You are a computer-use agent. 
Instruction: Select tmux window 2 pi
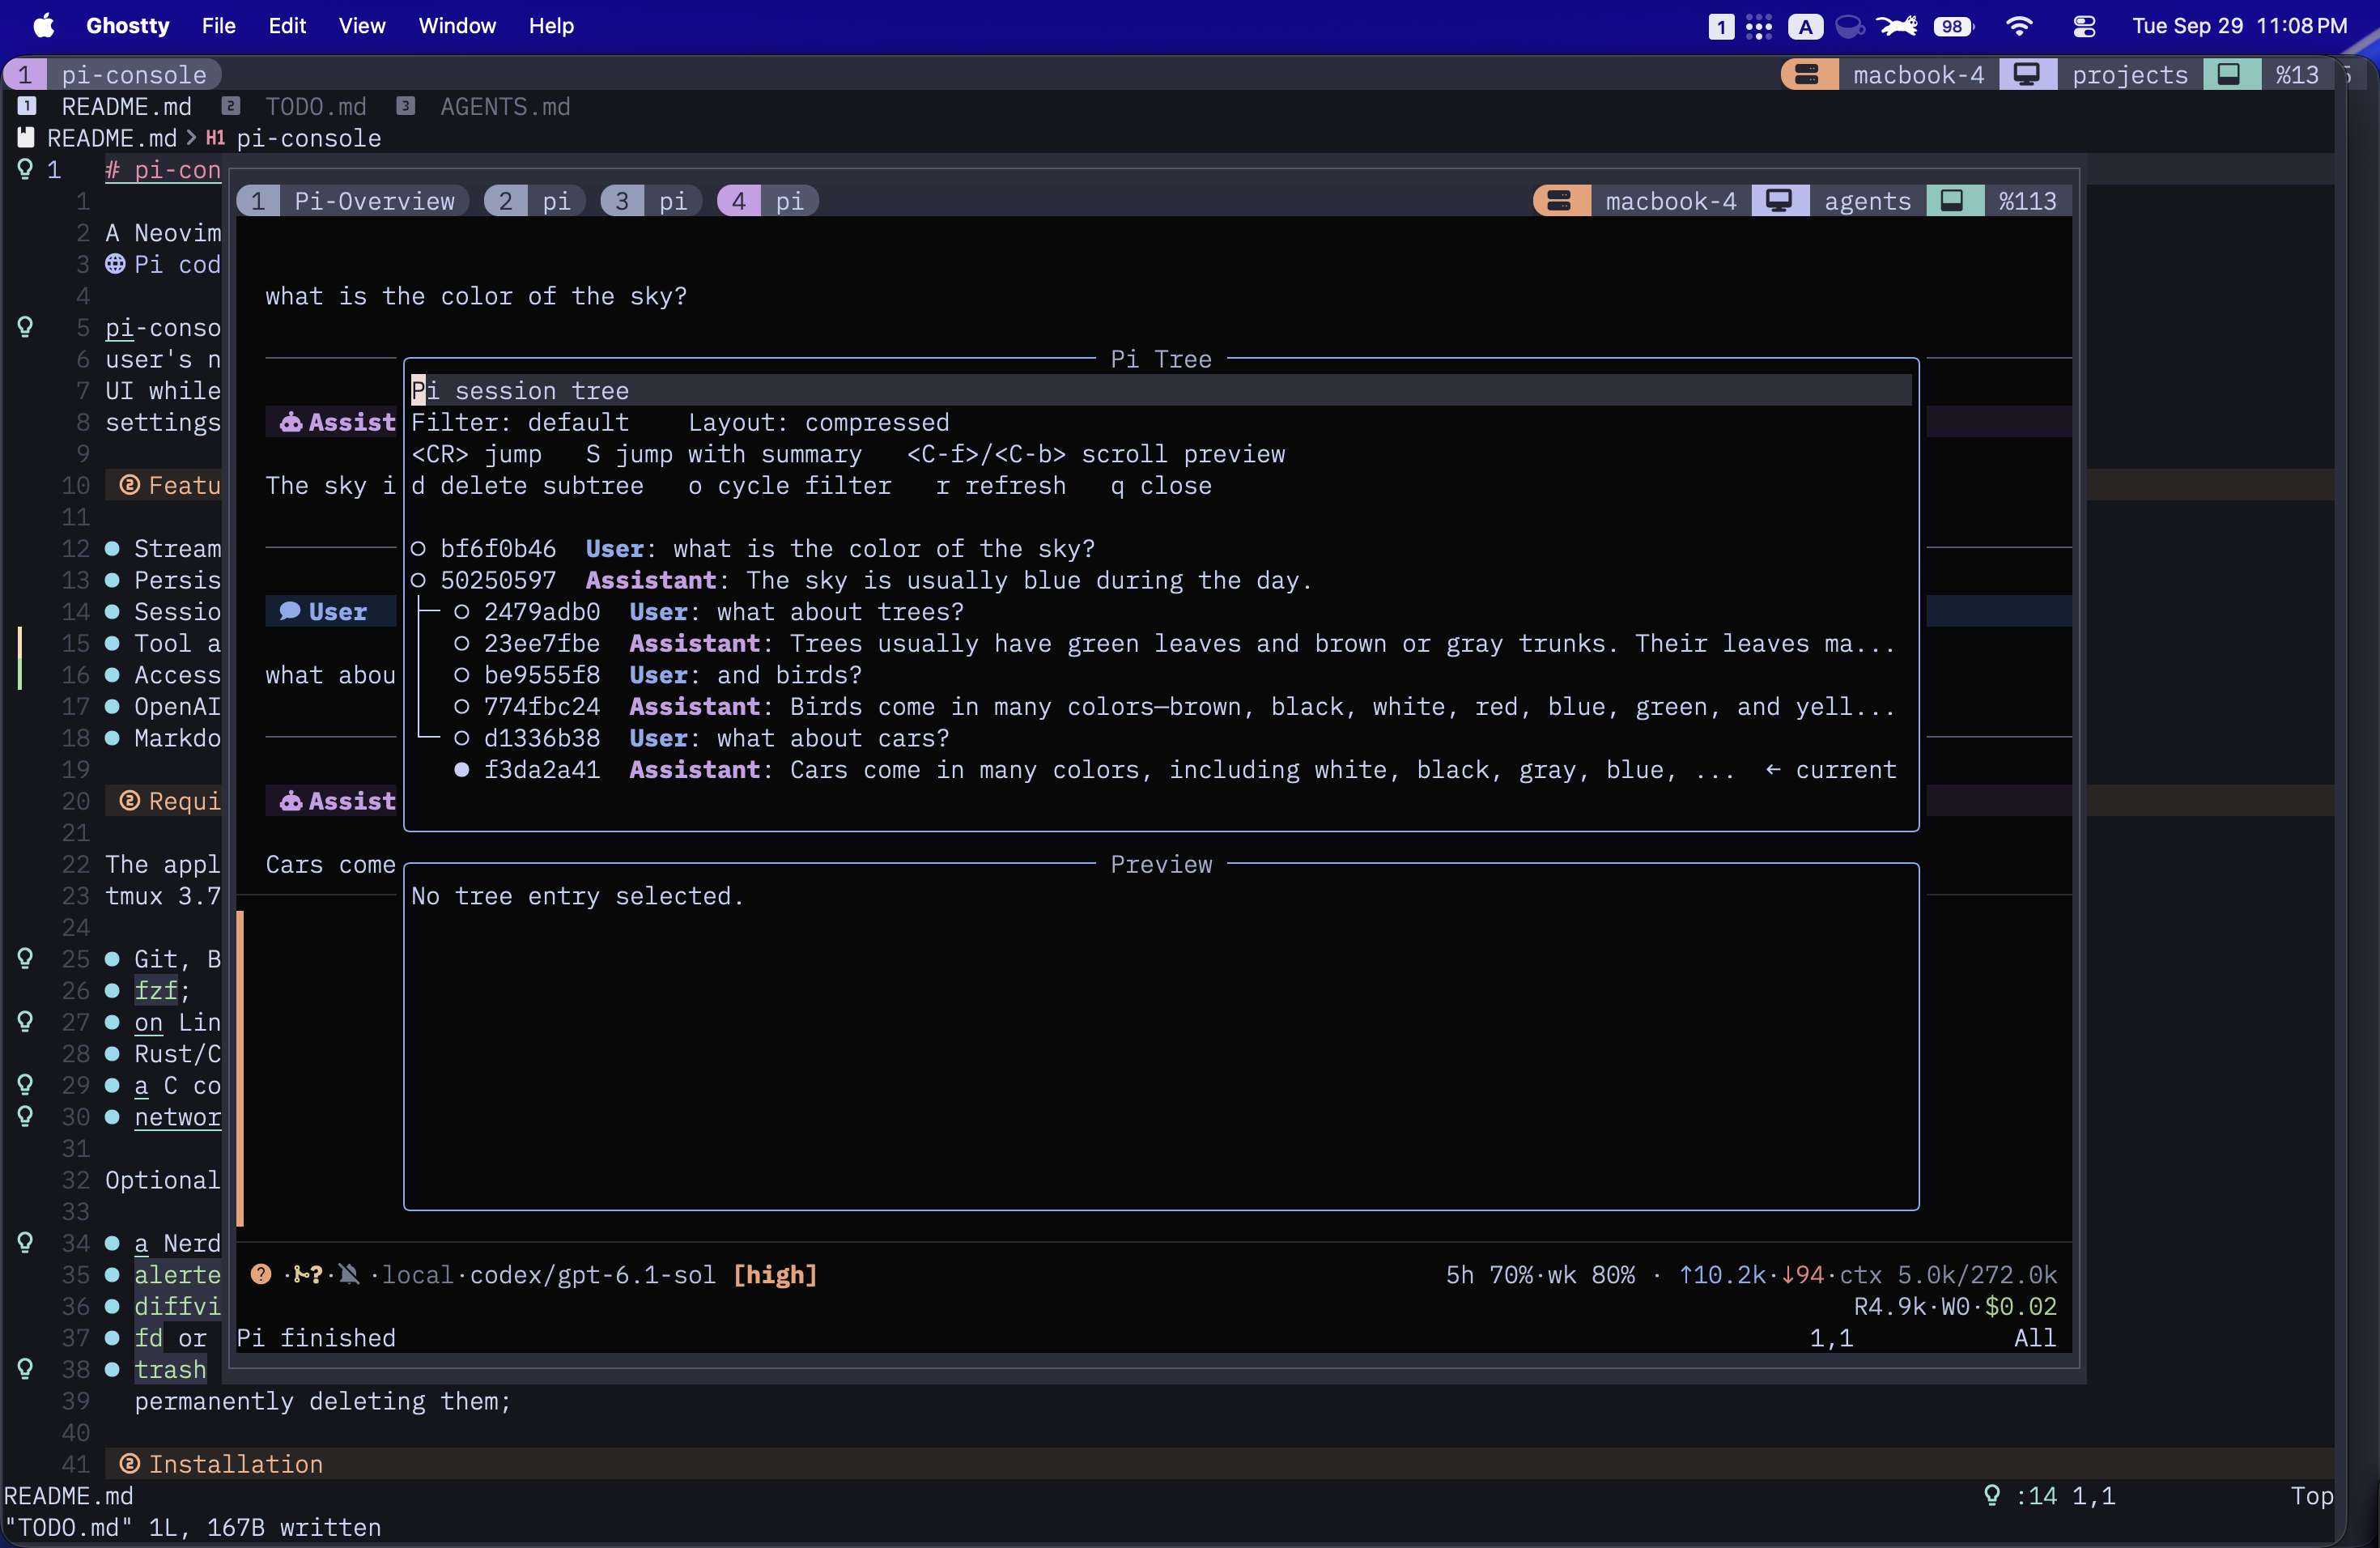point(535,201)
